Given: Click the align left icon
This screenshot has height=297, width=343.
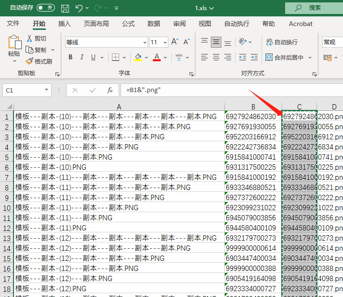Looking at the screenshot, I should (x=205, y=57).
